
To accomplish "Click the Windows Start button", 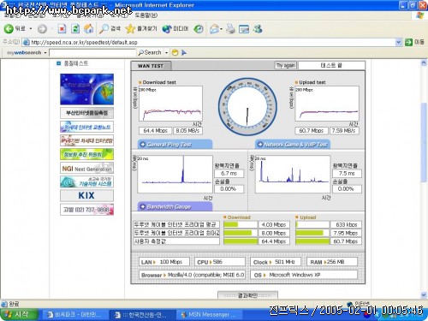I will tap(19, 314).
